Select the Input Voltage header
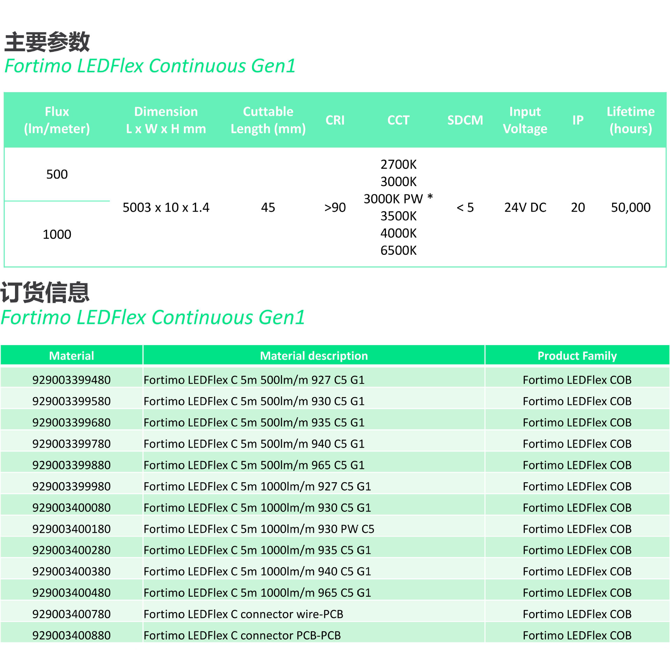670x670 pixels. coord(525,120)
